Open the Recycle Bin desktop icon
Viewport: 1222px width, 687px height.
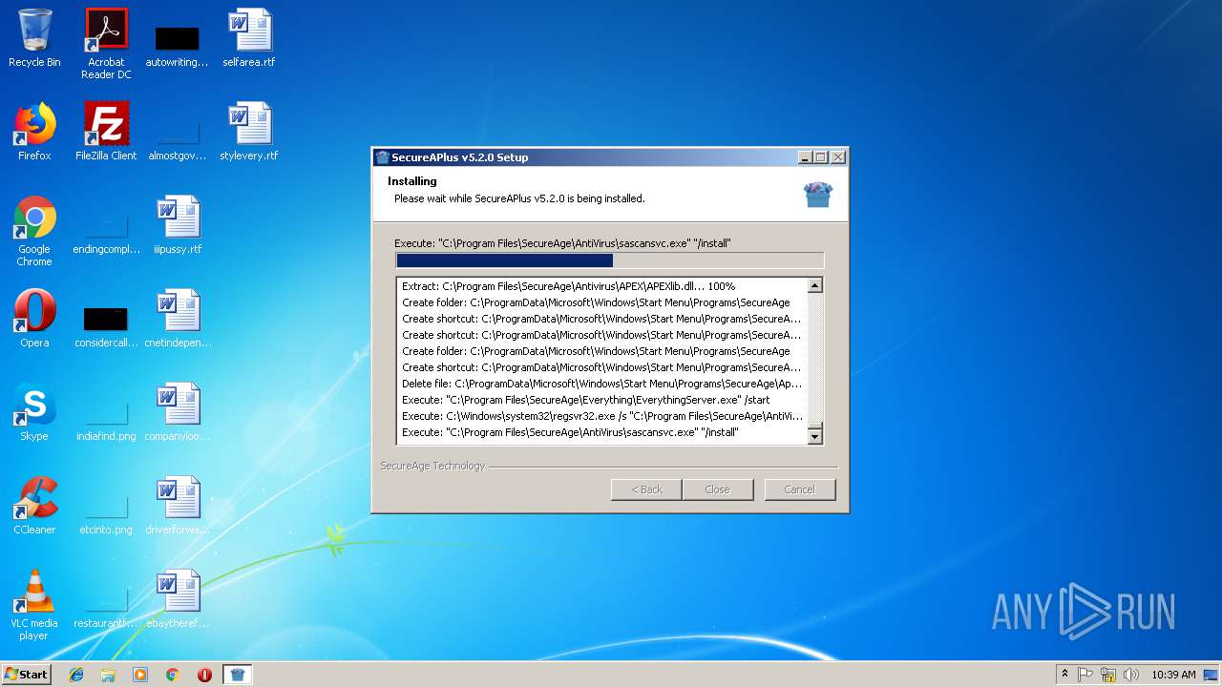[34, 38]
